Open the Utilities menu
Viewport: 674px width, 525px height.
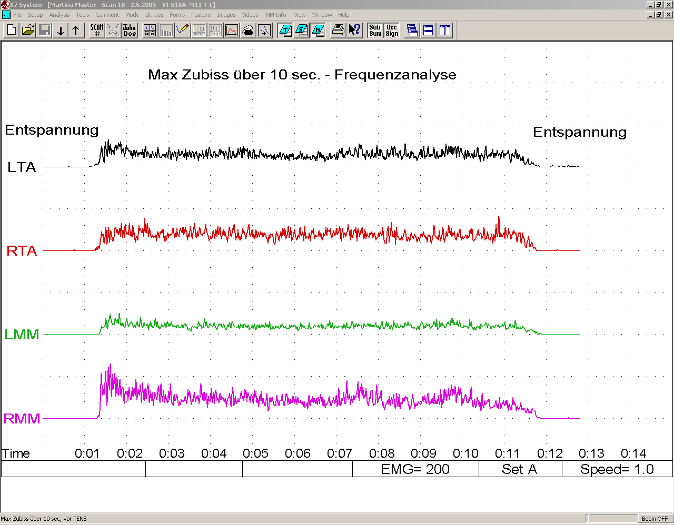point(154,15)
